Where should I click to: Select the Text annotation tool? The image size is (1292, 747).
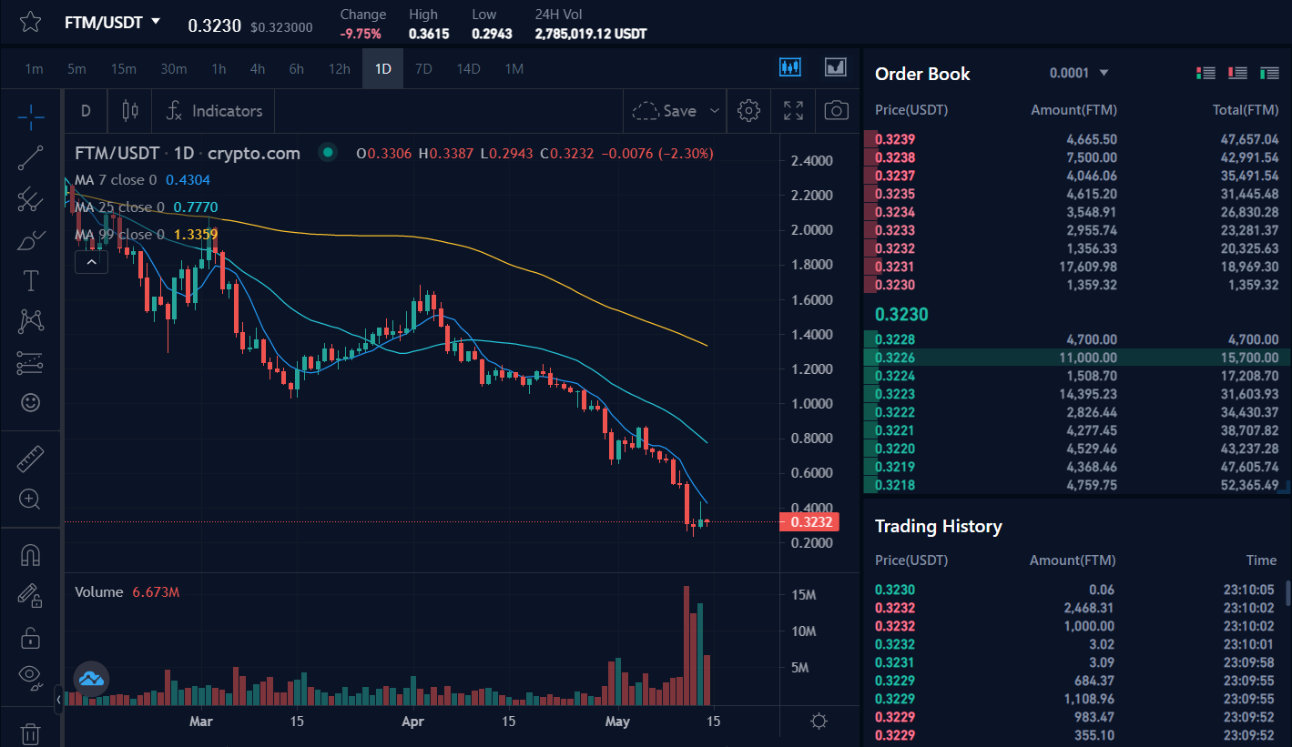(x=30, y=280)
